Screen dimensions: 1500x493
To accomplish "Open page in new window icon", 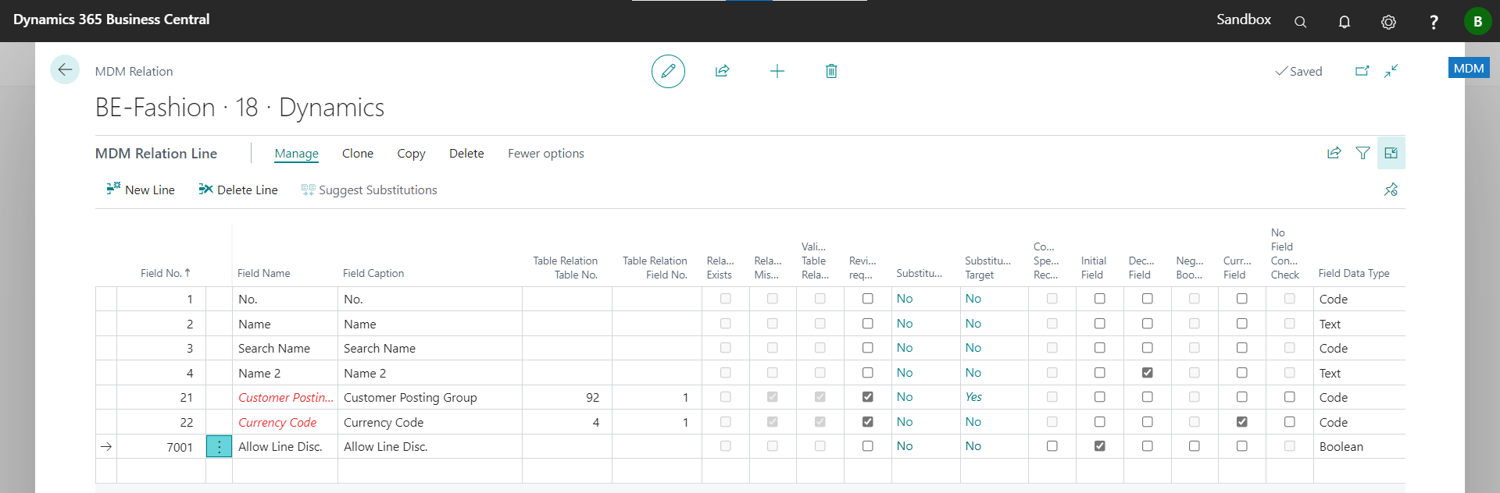I will [1362, 71].
